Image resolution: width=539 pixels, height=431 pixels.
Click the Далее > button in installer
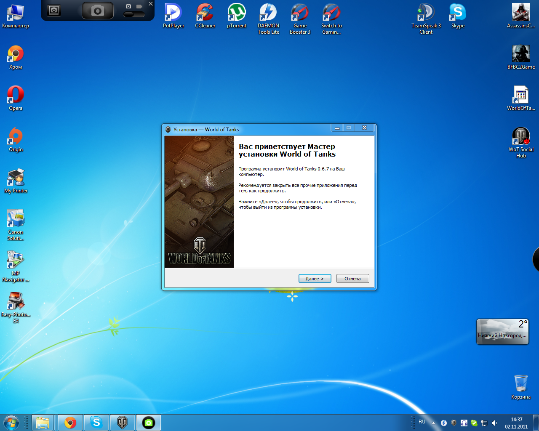(x=315, y=279)
